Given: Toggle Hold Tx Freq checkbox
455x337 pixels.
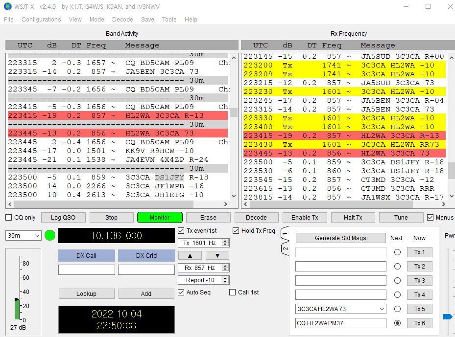Looking at the screenshot, I should pyautogui.click(x=236, y=231).
